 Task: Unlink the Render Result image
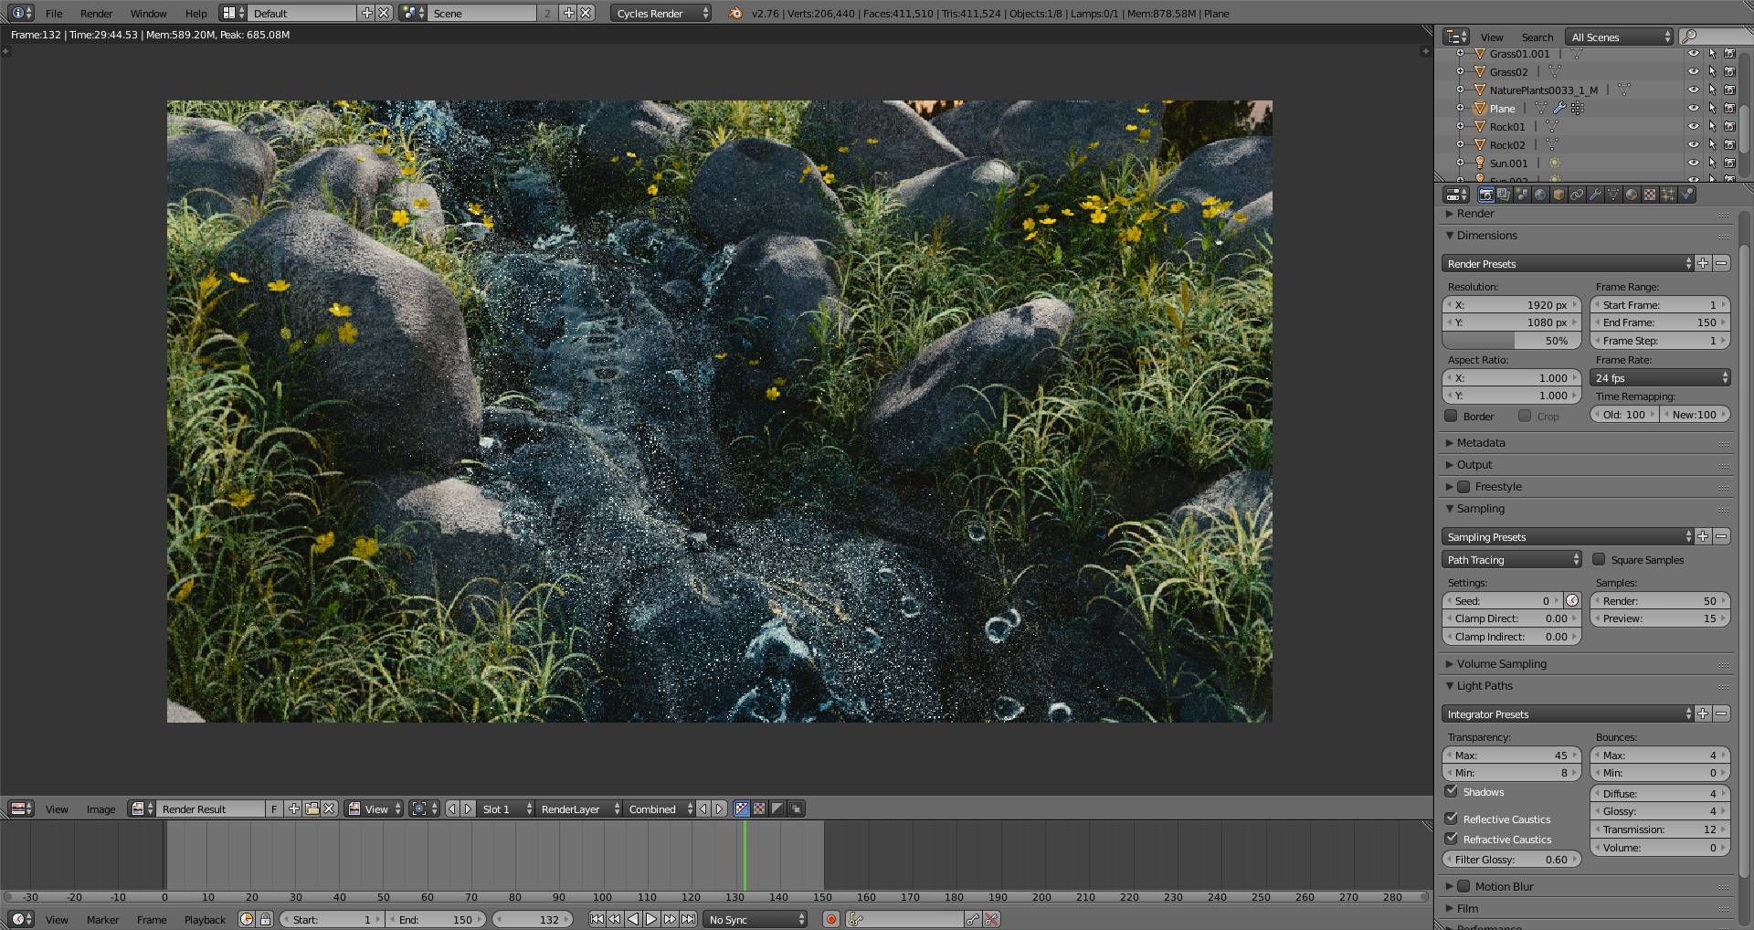[x=330, y=808]
